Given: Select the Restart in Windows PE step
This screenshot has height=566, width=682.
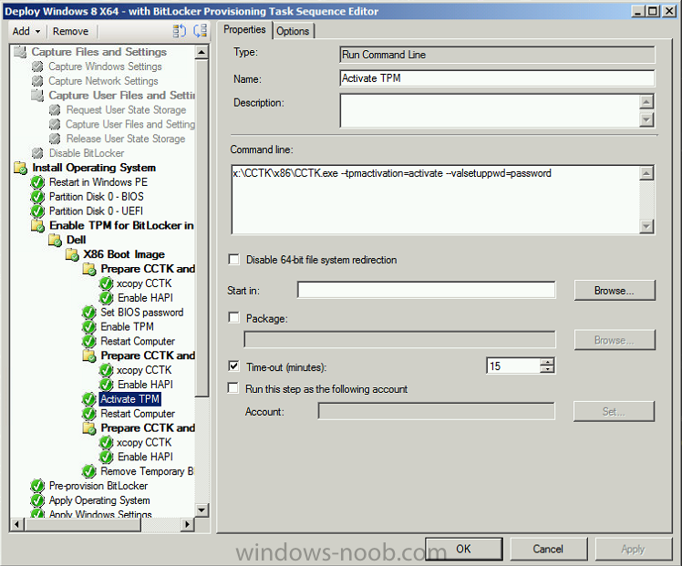Looking at the screenshot, I should pyautogui.click(x=98, y=182).
